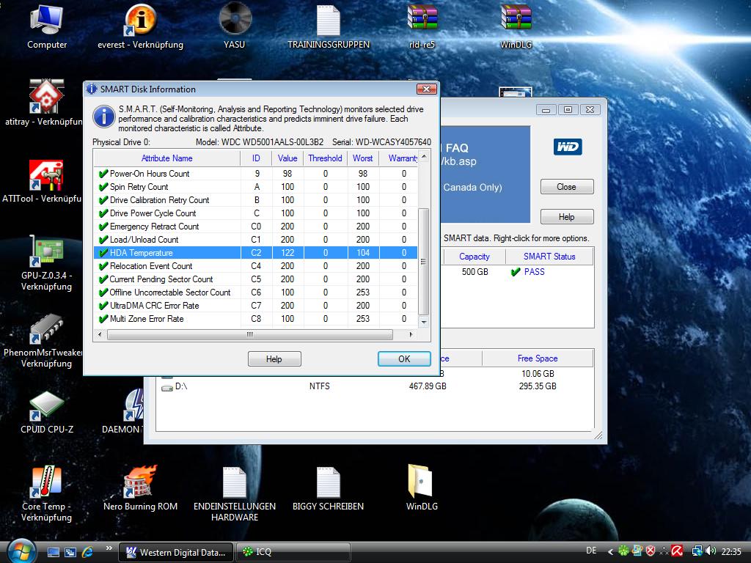Launch the GPU-Z.0.3.4 shortcut icon
The image size is (751, 563).
[x=46, y=251]
